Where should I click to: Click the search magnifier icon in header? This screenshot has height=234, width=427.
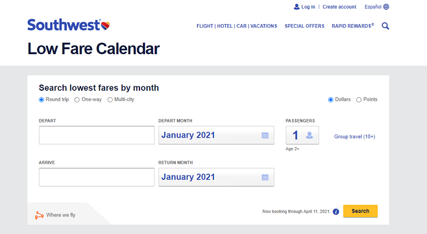385,26
